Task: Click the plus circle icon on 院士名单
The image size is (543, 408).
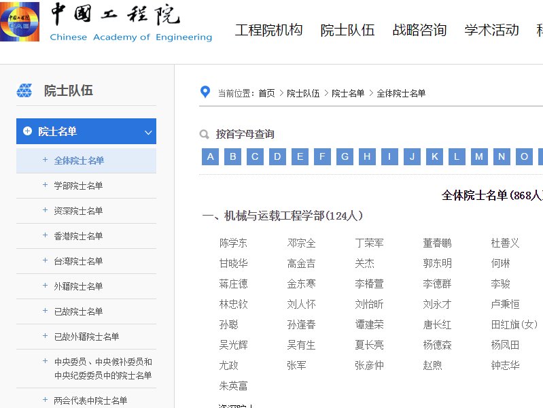Action: point(27,131)
